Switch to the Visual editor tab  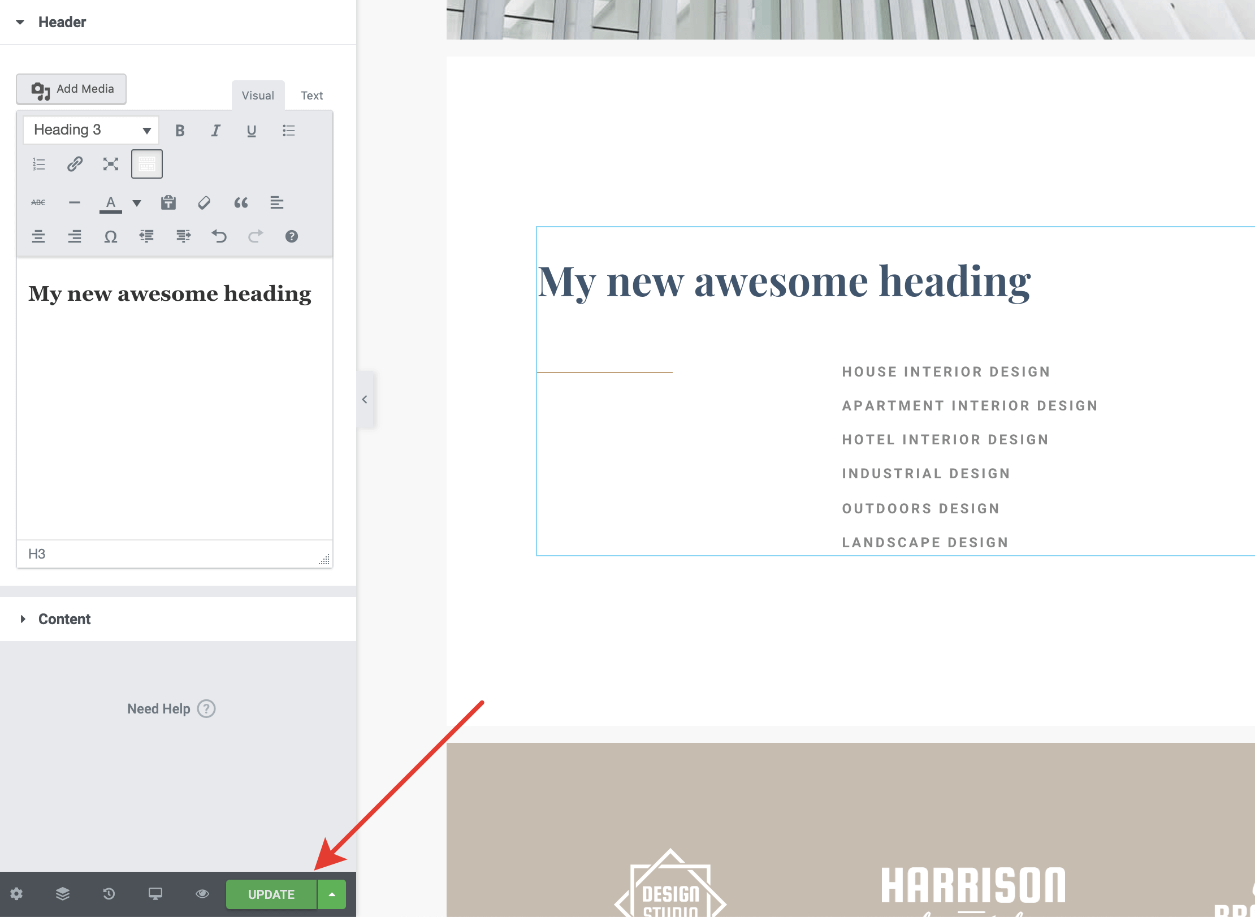[x=258, y=96]
